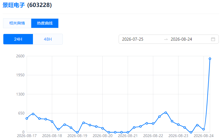The width and height of the screenshot is (223, 139).
Task: Select the zero-value point at 2026-08-19
Action: [77, 132]
